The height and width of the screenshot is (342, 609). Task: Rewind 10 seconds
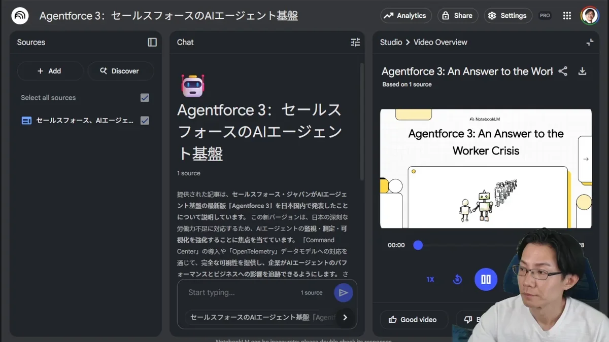457,280
